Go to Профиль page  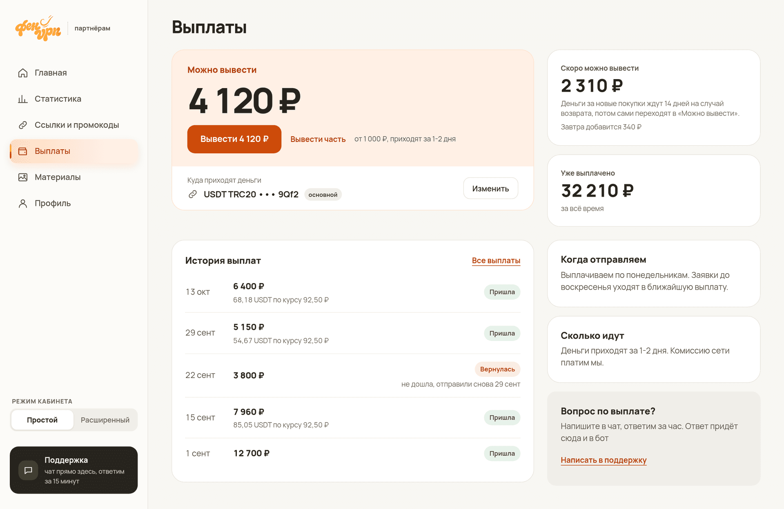pyautogui.click(x=74, y=203)
